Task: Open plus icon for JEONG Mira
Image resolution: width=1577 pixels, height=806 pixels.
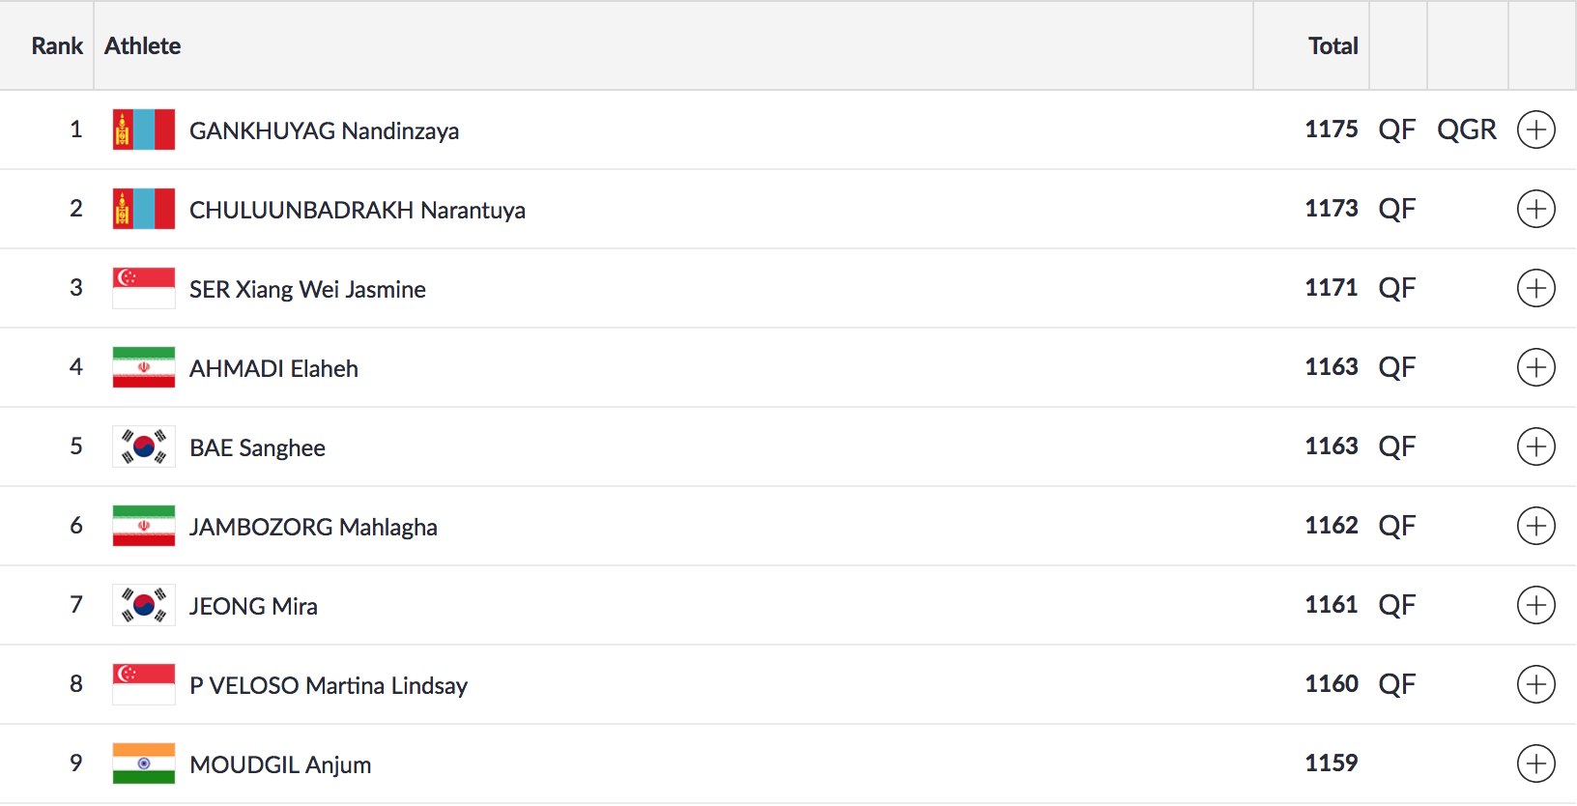Action: click(x=1535, y=605)
